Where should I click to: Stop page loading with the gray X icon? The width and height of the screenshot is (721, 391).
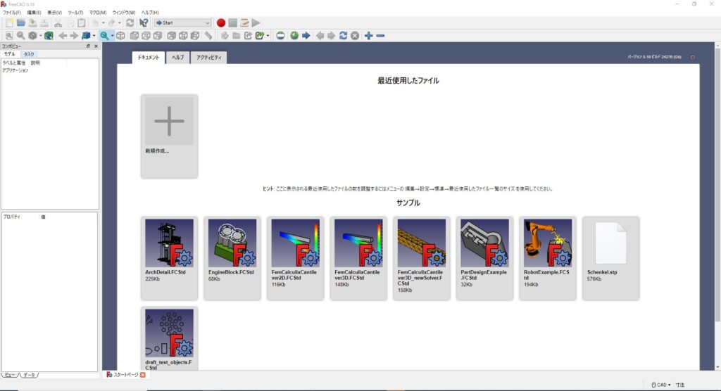tap(355, 36)
